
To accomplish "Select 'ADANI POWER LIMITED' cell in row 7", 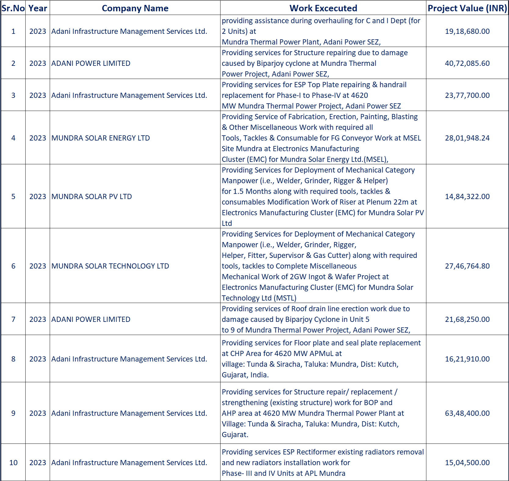I will (x=135, y=319).
